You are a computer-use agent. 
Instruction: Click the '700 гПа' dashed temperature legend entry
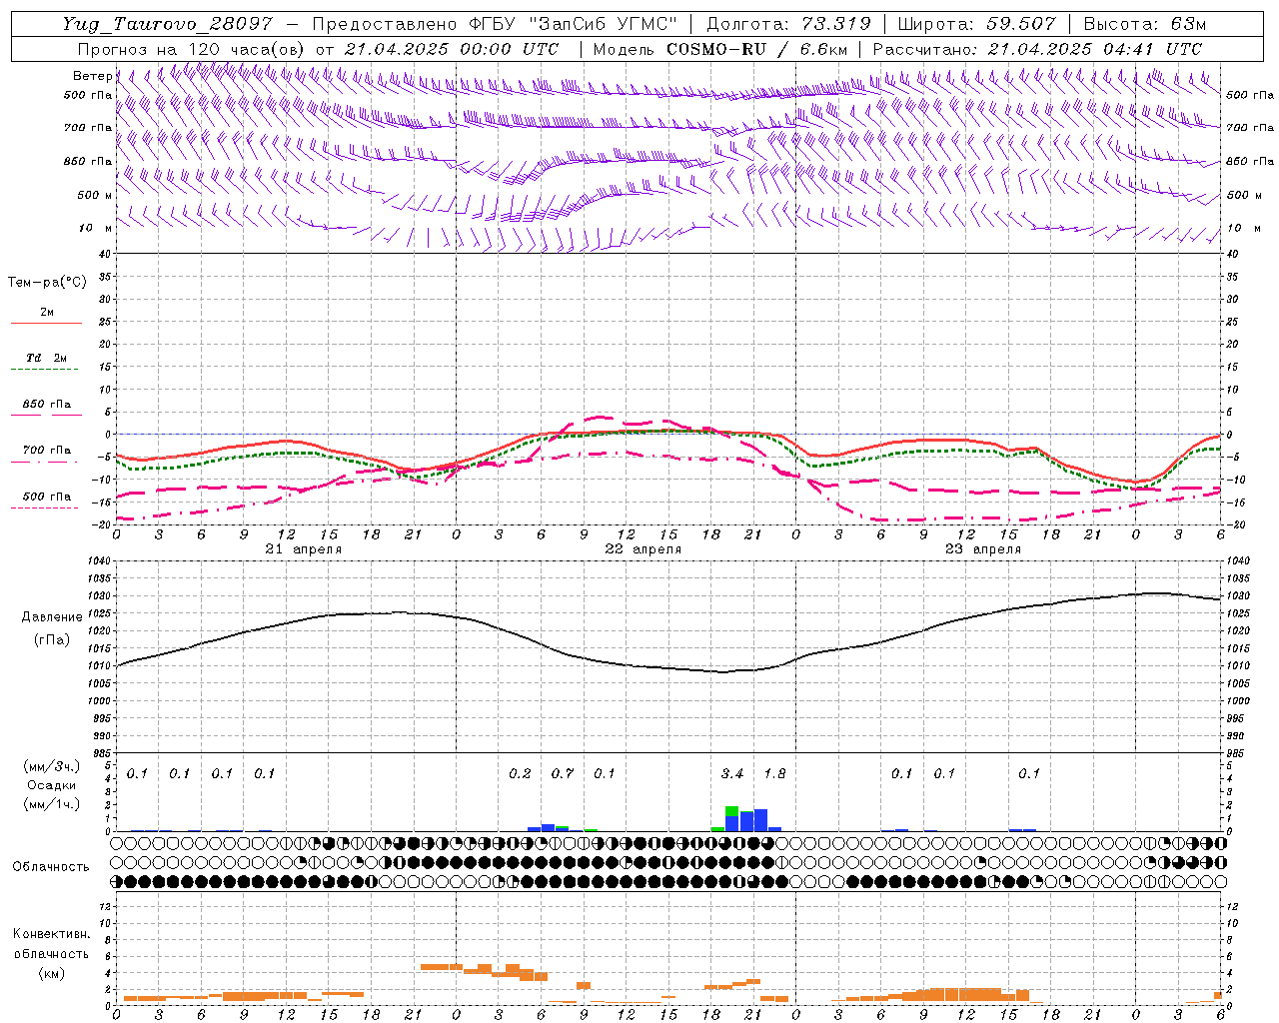[x=47, y=451]
